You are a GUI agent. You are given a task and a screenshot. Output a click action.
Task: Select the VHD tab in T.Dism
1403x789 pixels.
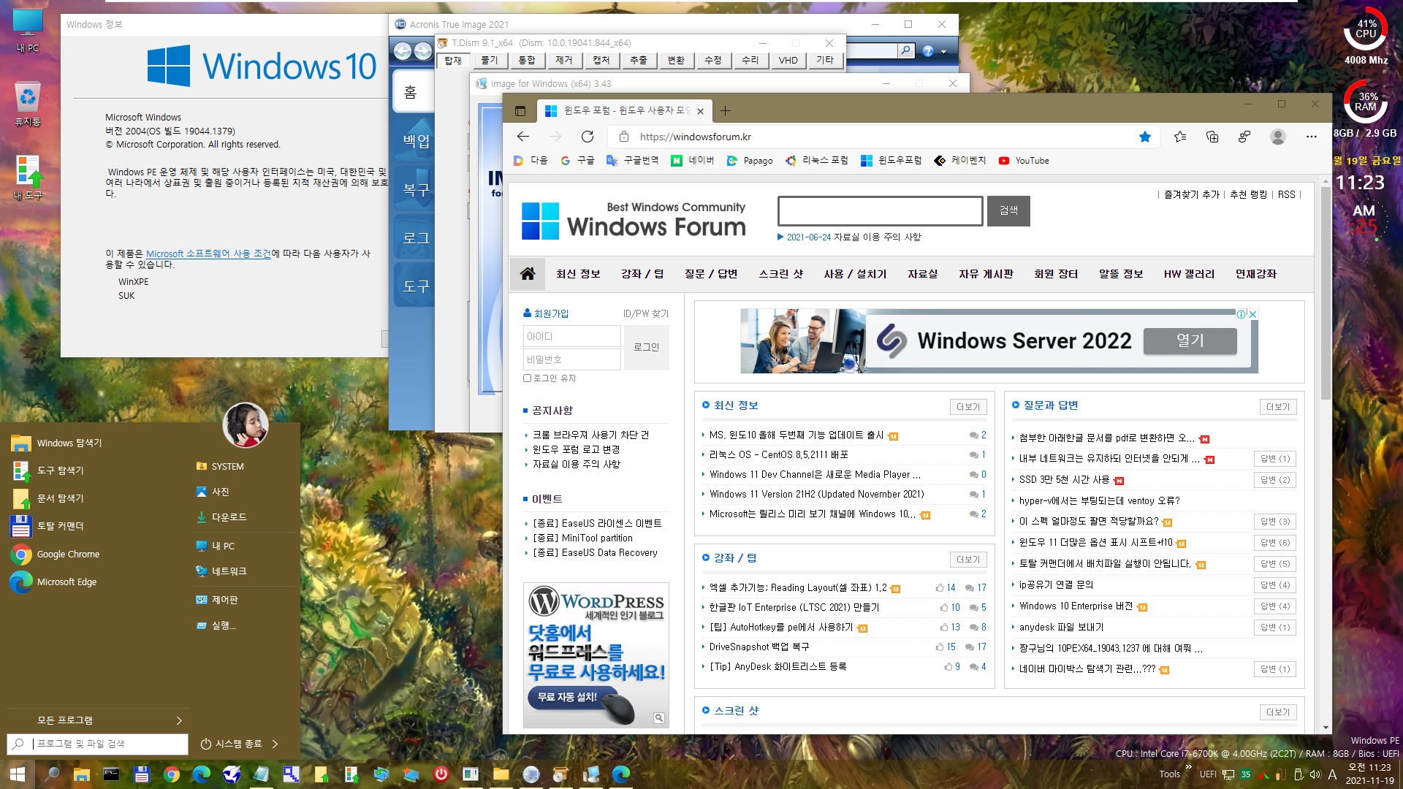pos(788,61)
